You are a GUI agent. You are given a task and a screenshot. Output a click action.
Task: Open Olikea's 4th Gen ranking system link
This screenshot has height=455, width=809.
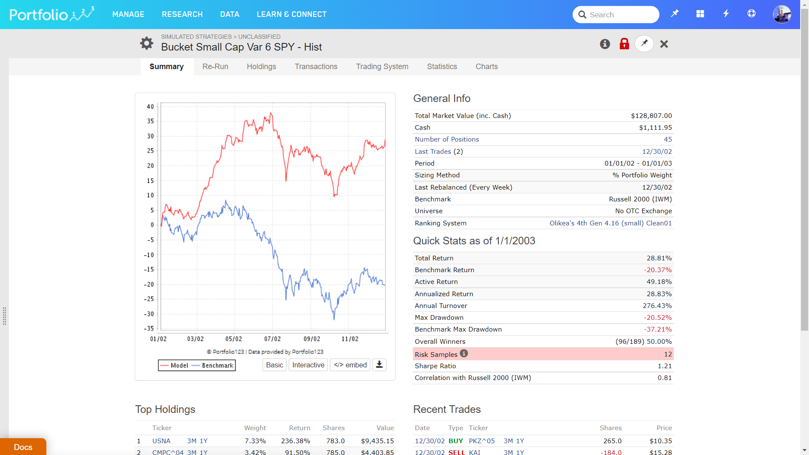point(610,223)
